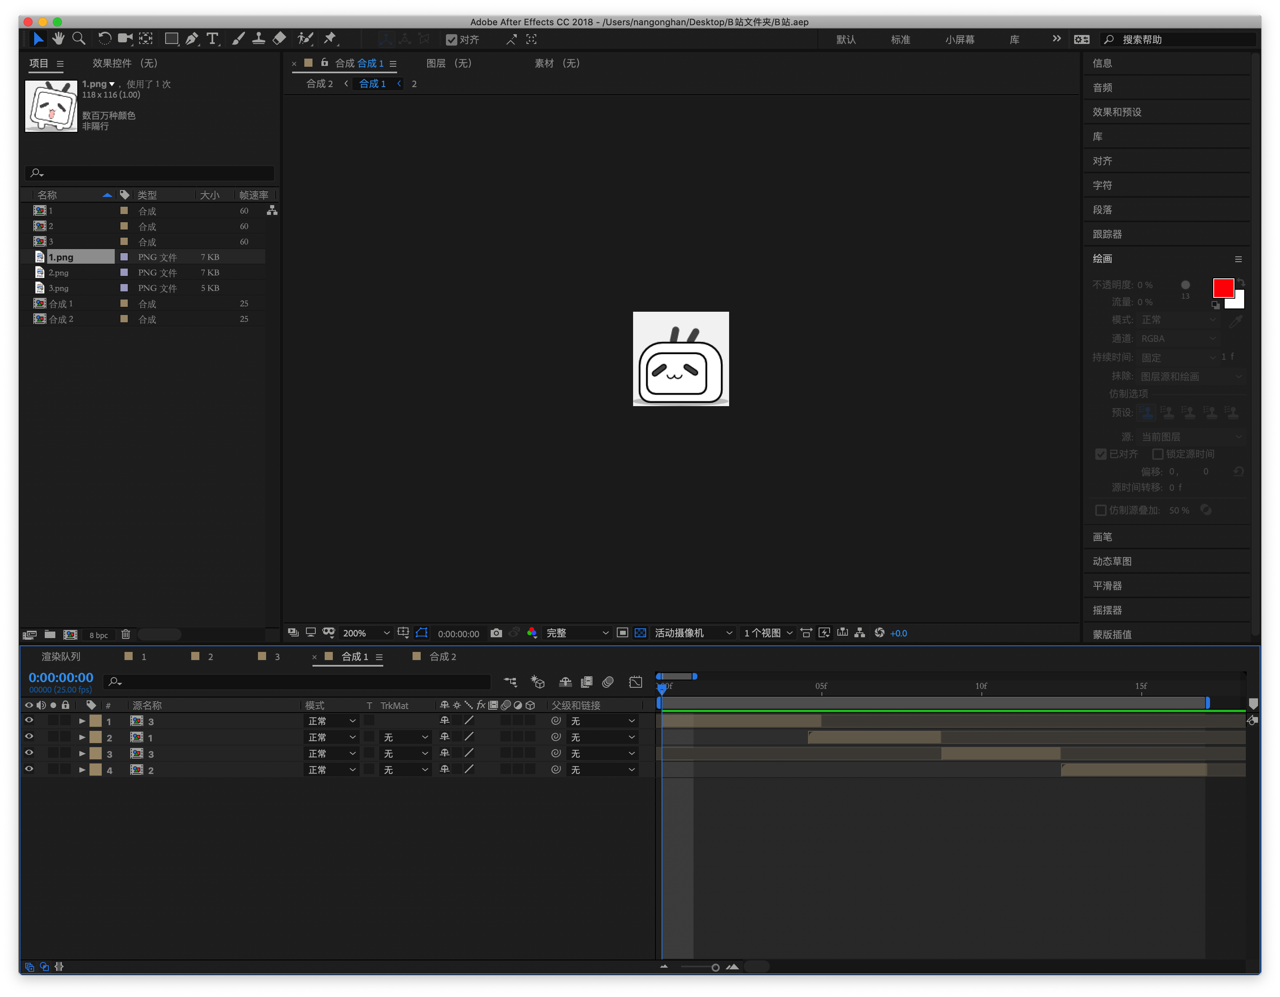The height and width of the screenshot is (997, 1280).
Task: Switch to the 图层 viewer tab
Action: point(449,63)
